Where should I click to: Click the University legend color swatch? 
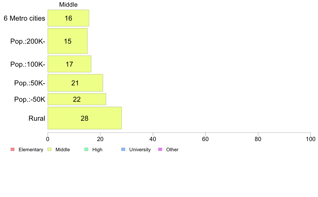pyautogui.click(x=123, y=150)
